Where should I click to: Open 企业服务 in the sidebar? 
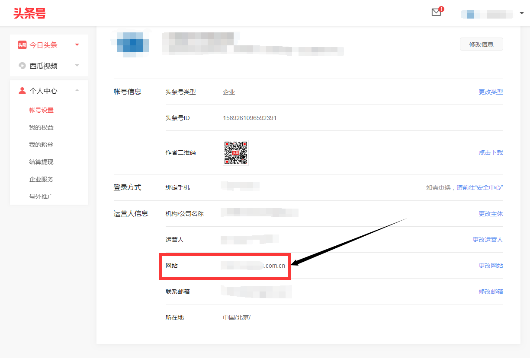pos(42,179)
